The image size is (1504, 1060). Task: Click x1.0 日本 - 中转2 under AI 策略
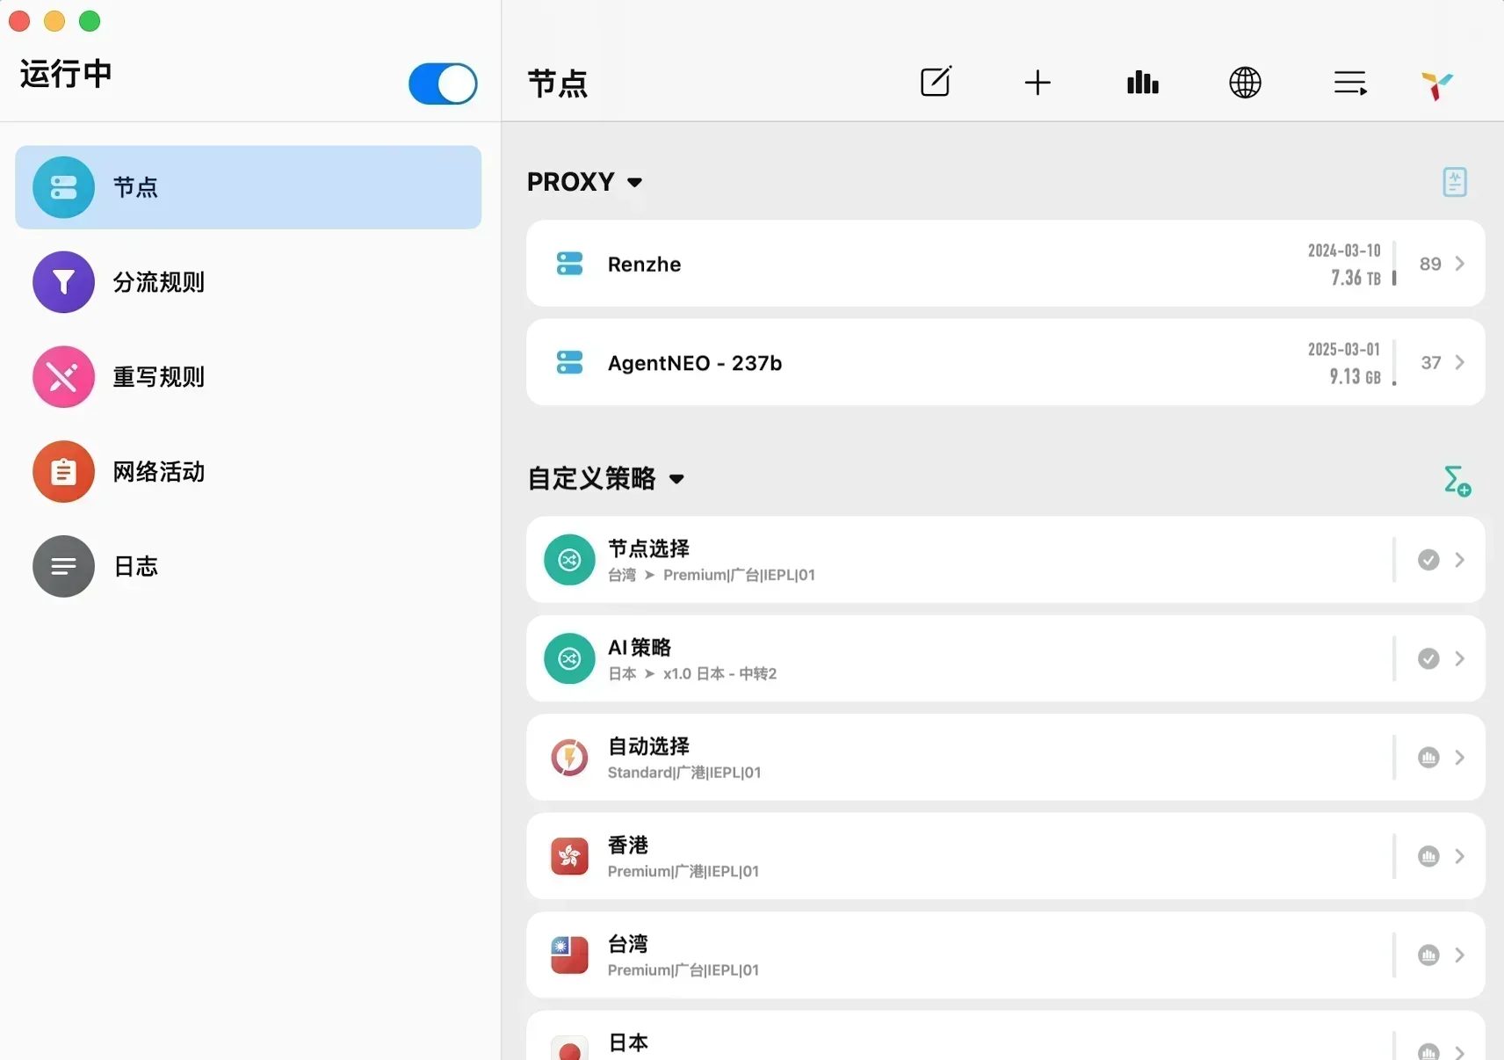coord(719,674)
